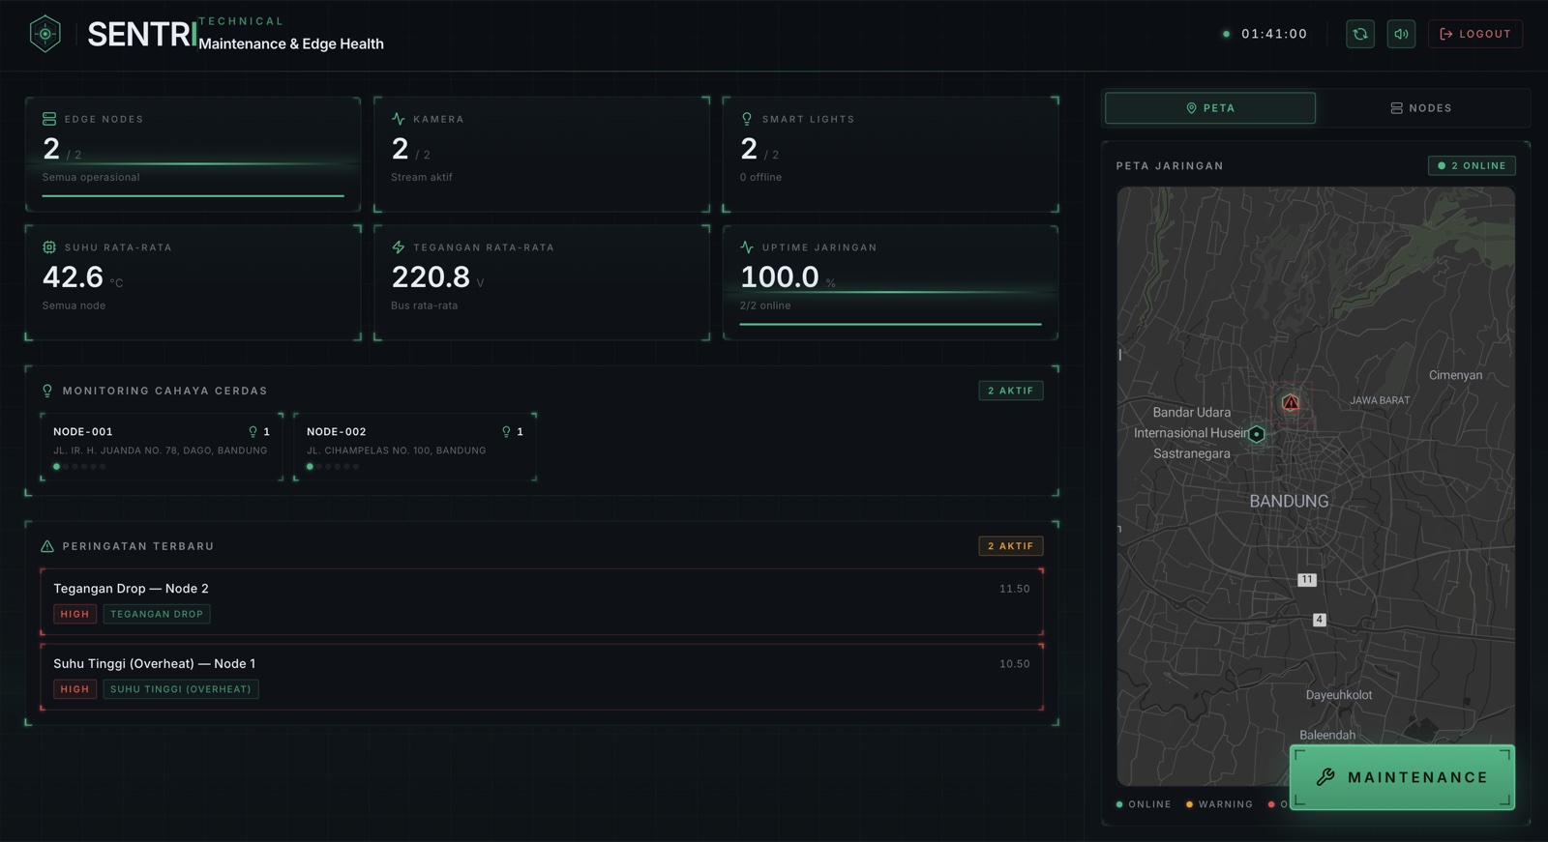Click the server icon on NODES tab
The width and height of the screenshot is (1548, 842).
coord(1396,108)
